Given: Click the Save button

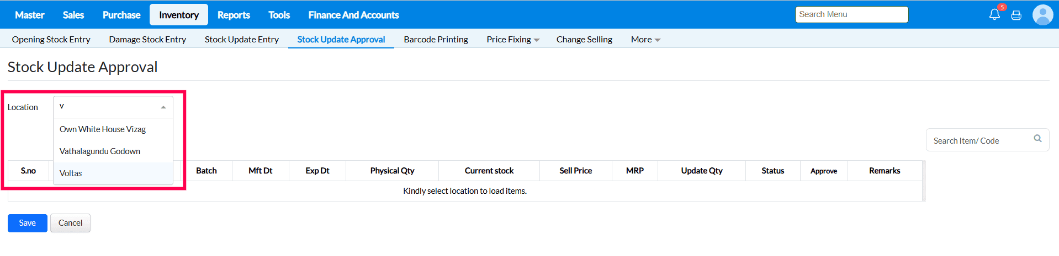Looking at the screenshot, I should click(x=27, y=223).
